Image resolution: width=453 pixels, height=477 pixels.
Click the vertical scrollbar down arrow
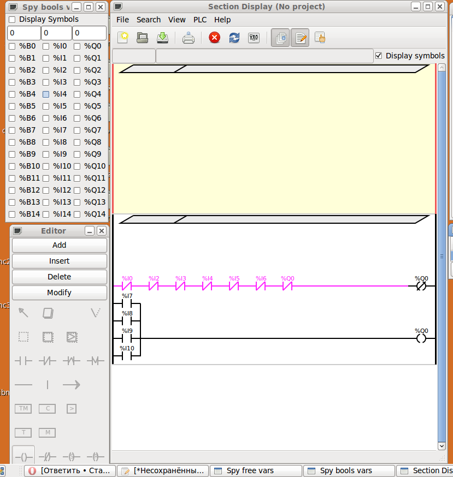(x=442, y=446)
